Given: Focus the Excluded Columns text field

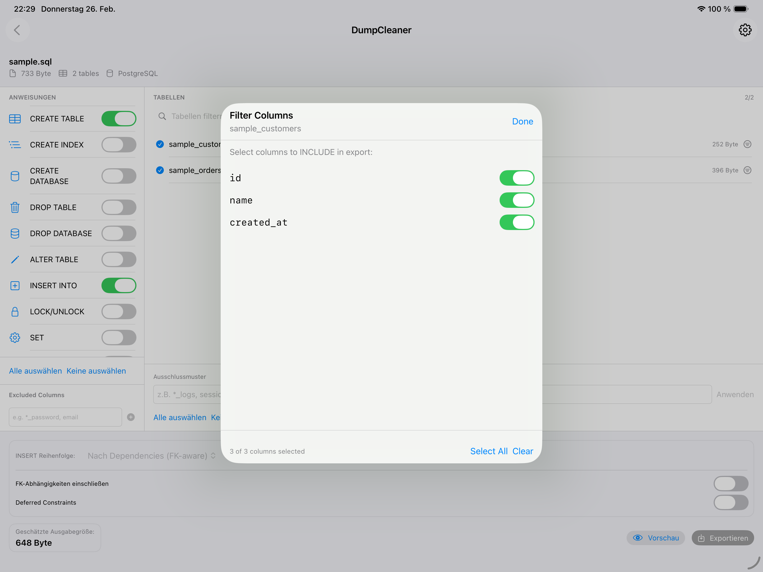Looking at the screenshot, I should [x=65, y=417].
